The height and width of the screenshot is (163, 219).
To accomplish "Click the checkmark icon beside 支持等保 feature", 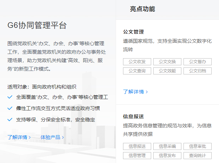I will tap(10, 120).
